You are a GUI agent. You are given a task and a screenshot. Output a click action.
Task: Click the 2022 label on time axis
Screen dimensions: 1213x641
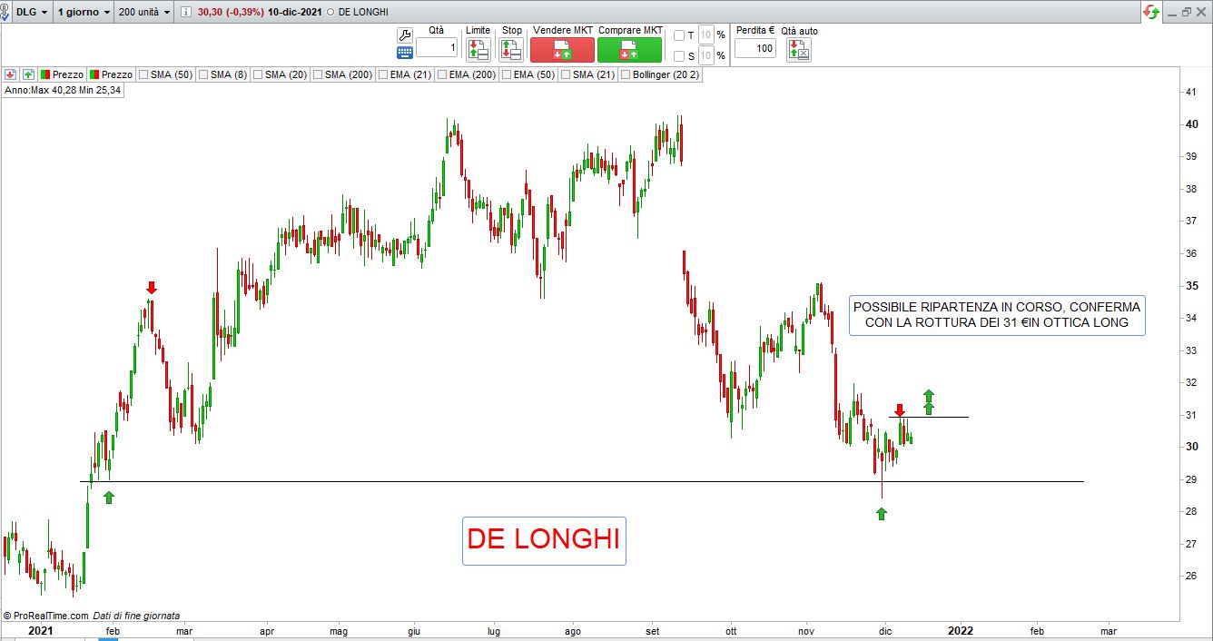pos(960,630)
